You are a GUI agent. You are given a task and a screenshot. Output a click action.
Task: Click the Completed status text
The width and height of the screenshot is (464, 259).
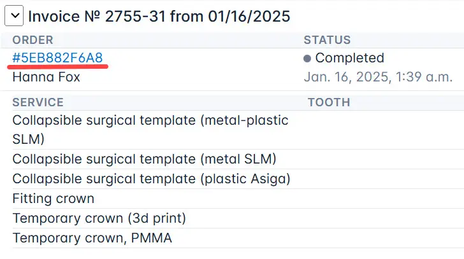coord(349,58)
